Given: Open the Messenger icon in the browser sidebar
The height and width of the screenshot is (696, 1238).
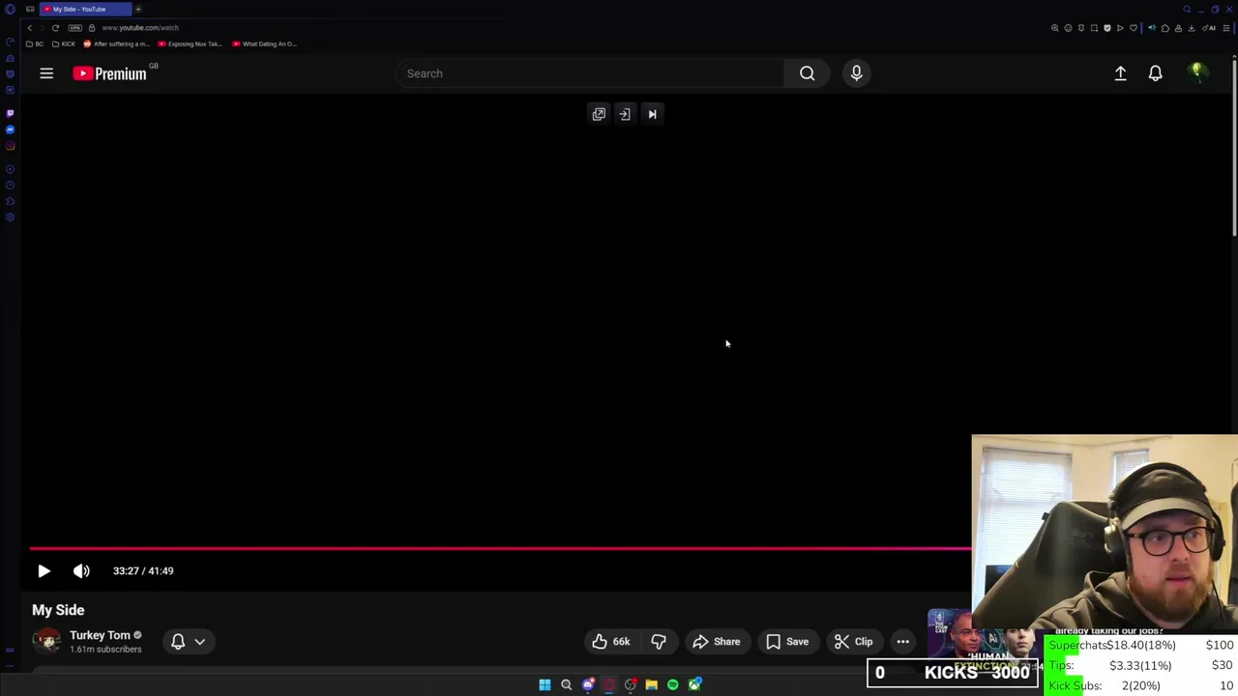Looking at the screenshot, I should click(x=10, y=130).
